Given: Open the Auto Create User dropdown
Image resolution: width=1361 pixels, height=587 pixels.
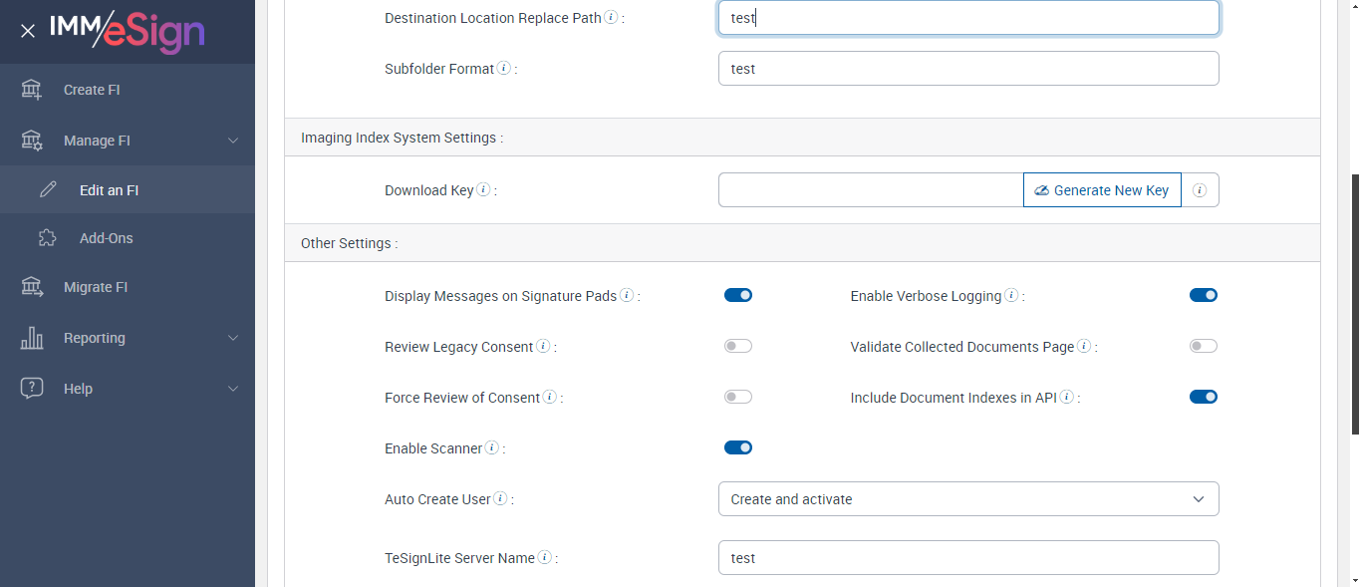Looking at the screenshot, I should click(968, 499).
